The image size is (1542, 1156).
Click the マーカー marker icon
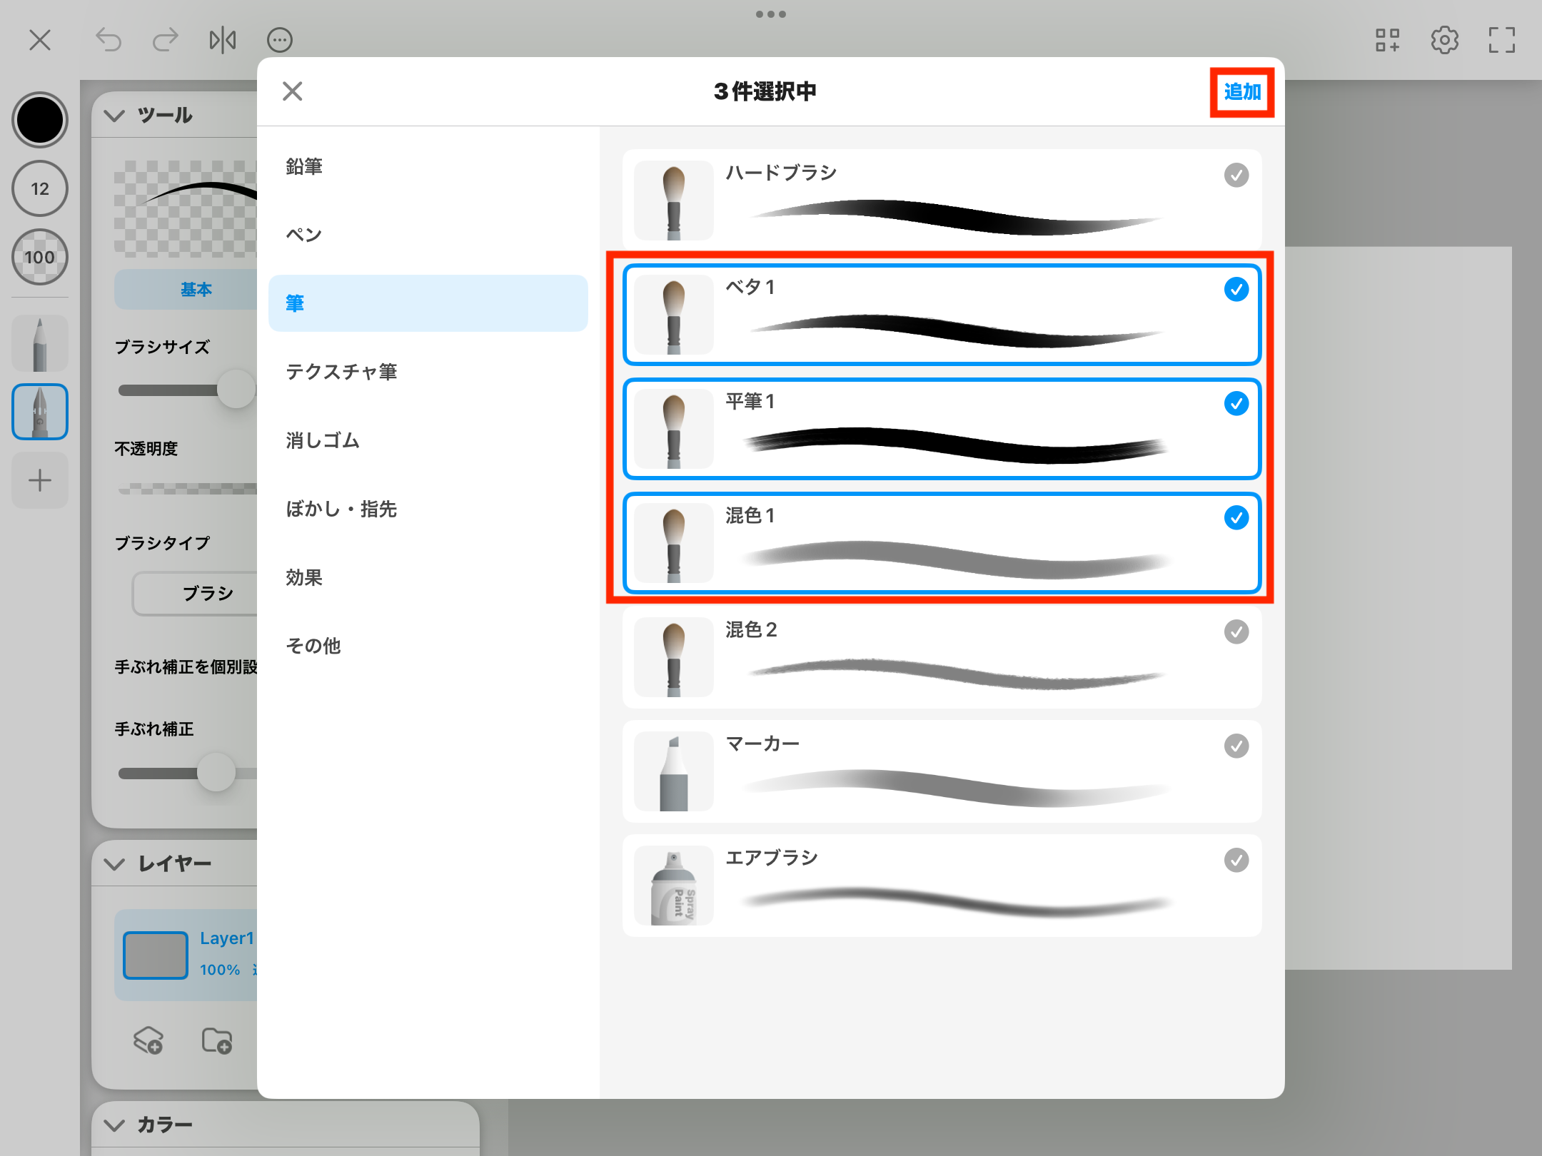tap(674, 771)
